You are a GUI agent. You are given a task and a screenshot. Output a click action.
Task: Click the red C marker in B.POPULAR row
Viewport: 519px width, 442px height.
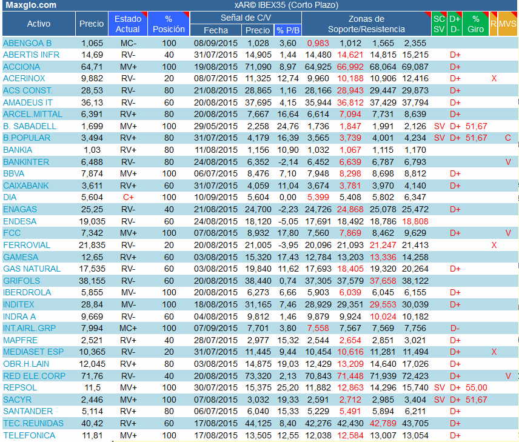[x=508, y=138]
